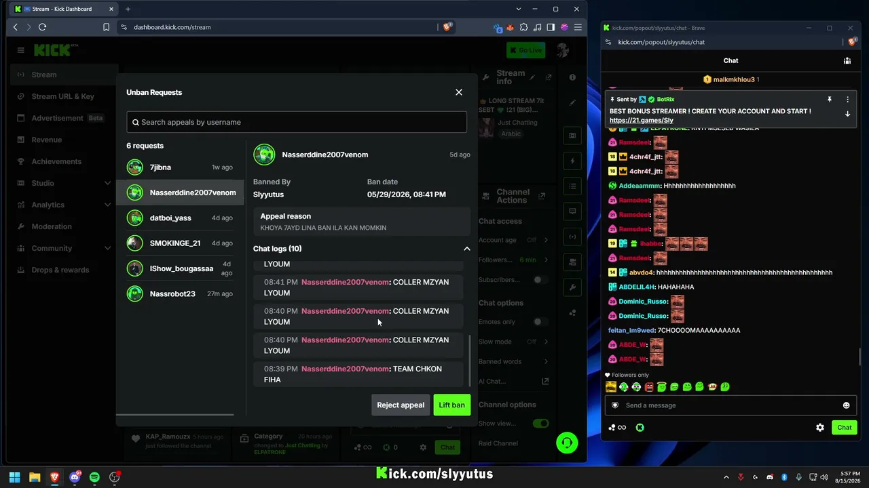The height and width of the screenshot is (488, 869).
Task: Open Spotify from the taskbar
Action: pyautogui.click(x=94, y=477)
